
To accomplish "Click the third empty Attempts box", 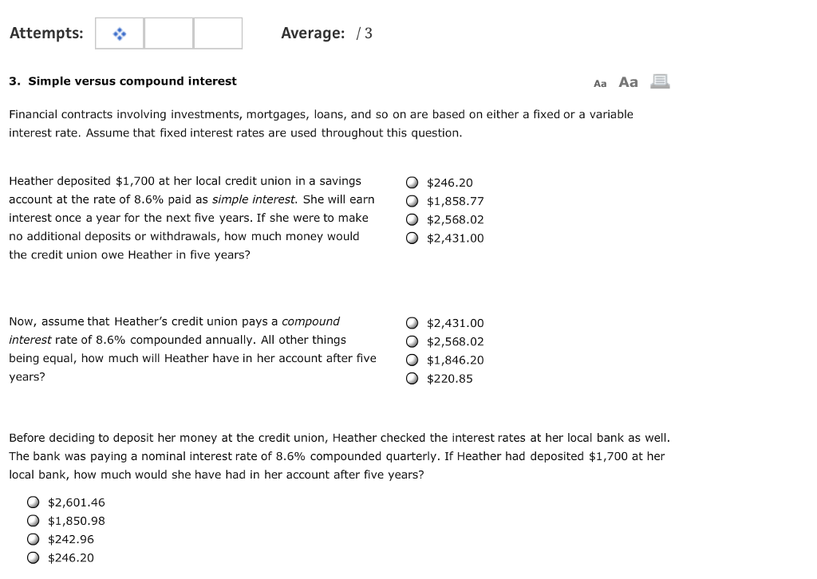I will pyautogui.click(x=218, y=33).
